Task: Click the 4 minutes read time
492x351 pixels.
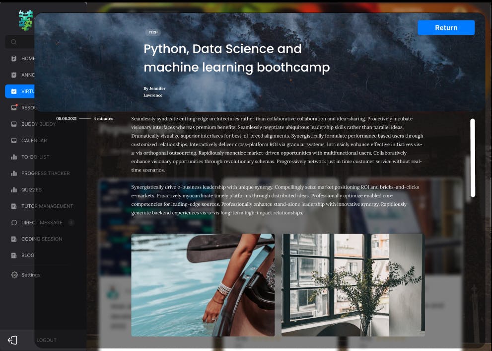Action: (103, 118)
